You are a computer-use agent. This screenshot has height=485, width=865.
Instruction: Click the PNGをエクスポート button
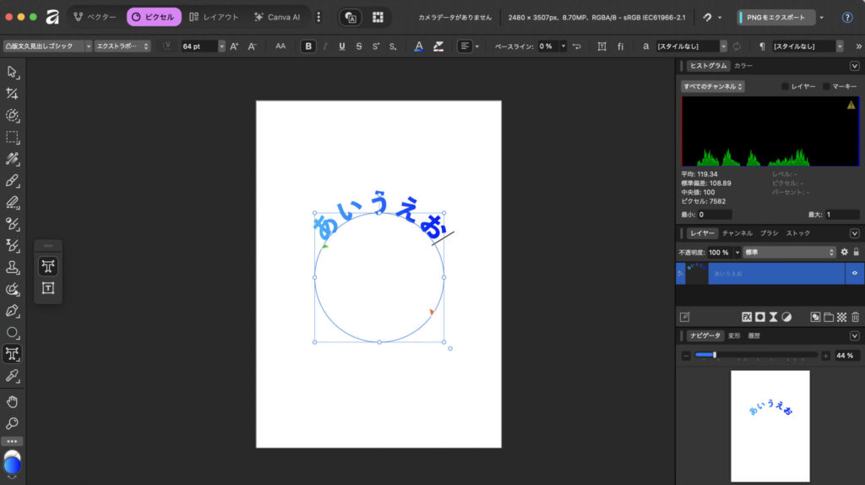click(775, 17)
